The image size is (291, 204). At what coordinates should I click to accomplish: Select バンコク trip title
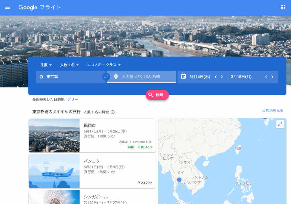click(92, 161)
